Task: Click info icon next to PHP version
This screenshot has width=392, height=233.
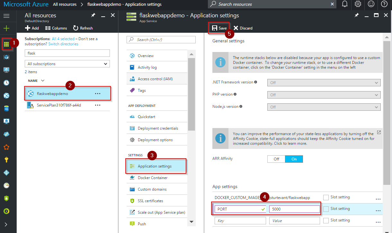Action: 235,94
